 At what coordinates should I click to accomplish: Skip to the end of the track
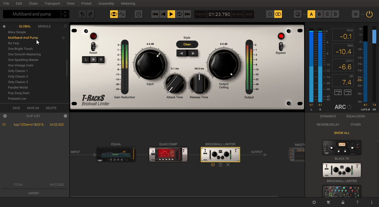[187, 14]
